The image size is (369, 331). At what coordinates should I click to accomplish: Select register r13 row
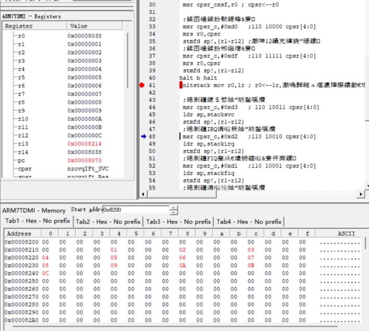point(63,144)
